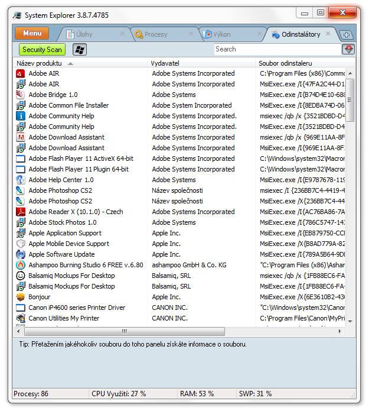Click the Canon iP4600 Printer Driver icon
The image size is (369, 411).
pos(21,308)
